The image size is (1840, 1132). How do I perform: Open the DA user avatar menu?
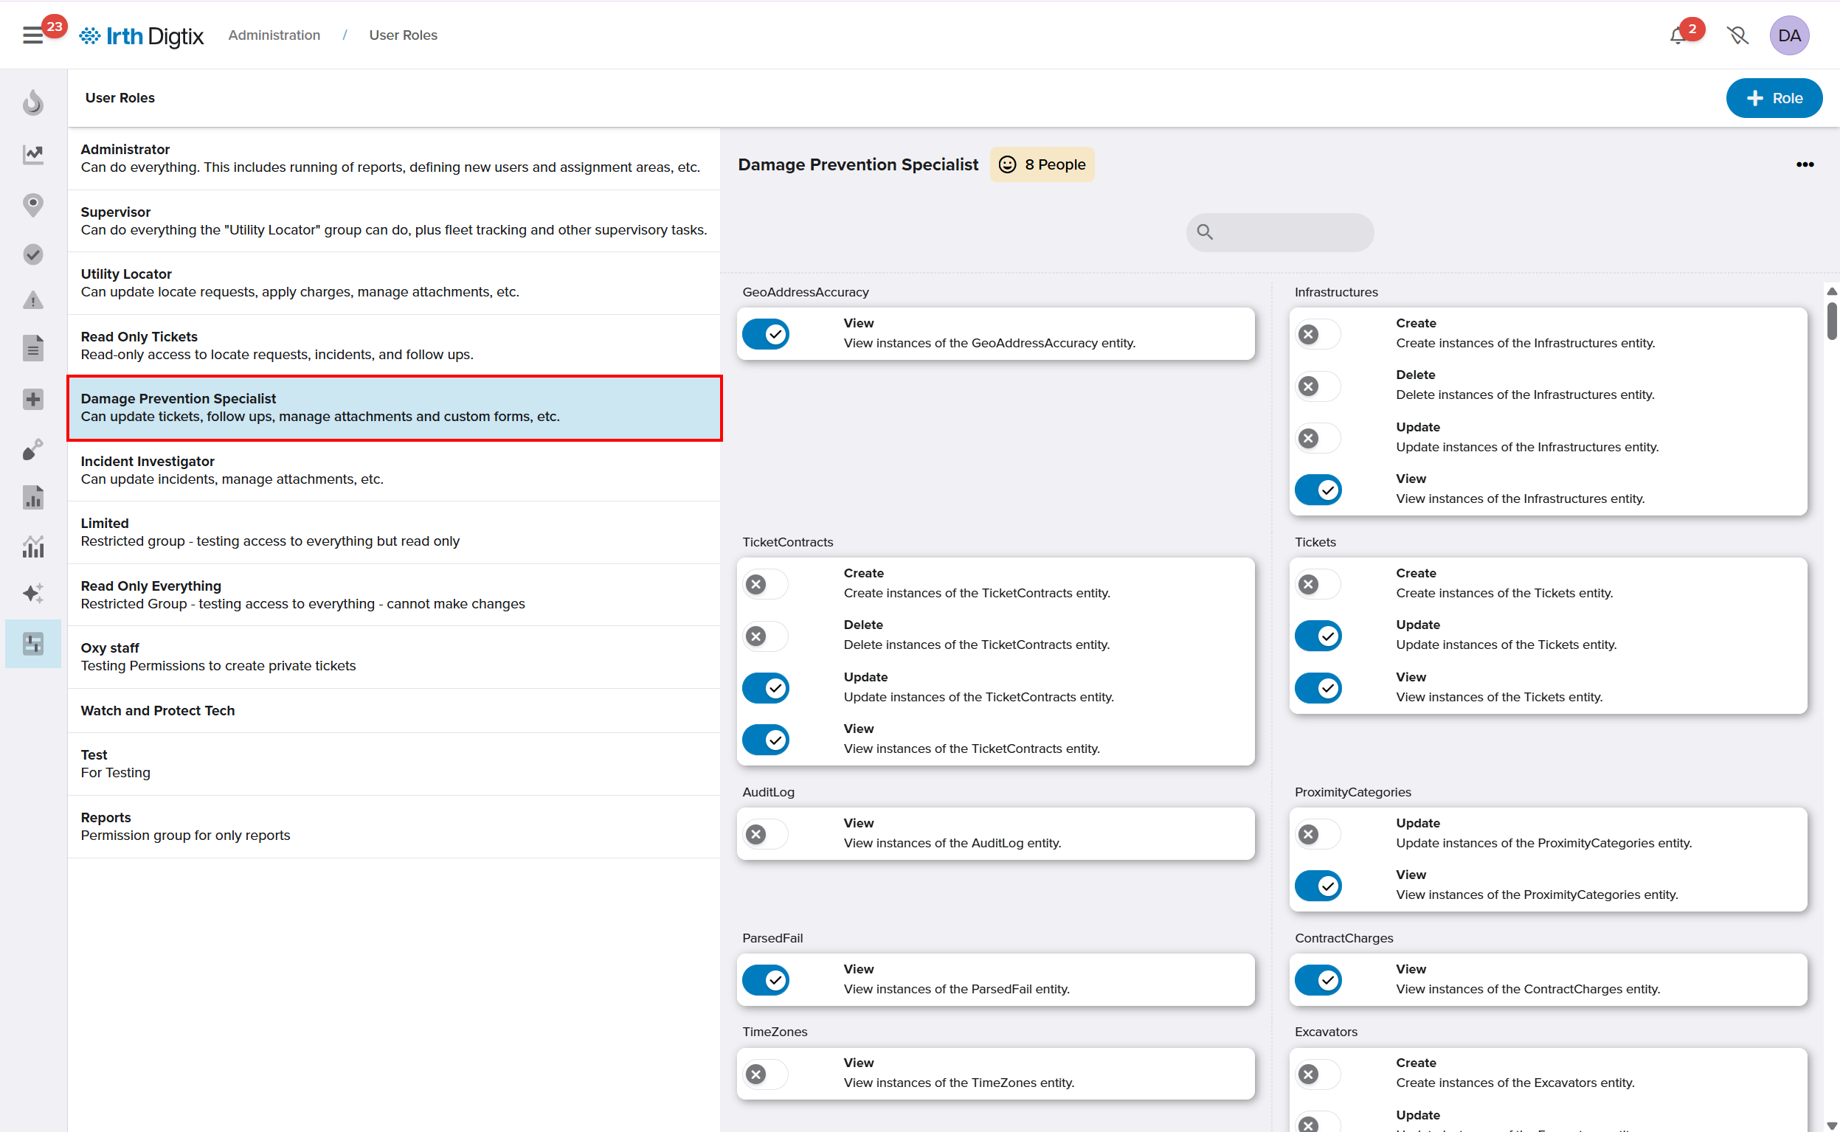[x=1789, y=35]
